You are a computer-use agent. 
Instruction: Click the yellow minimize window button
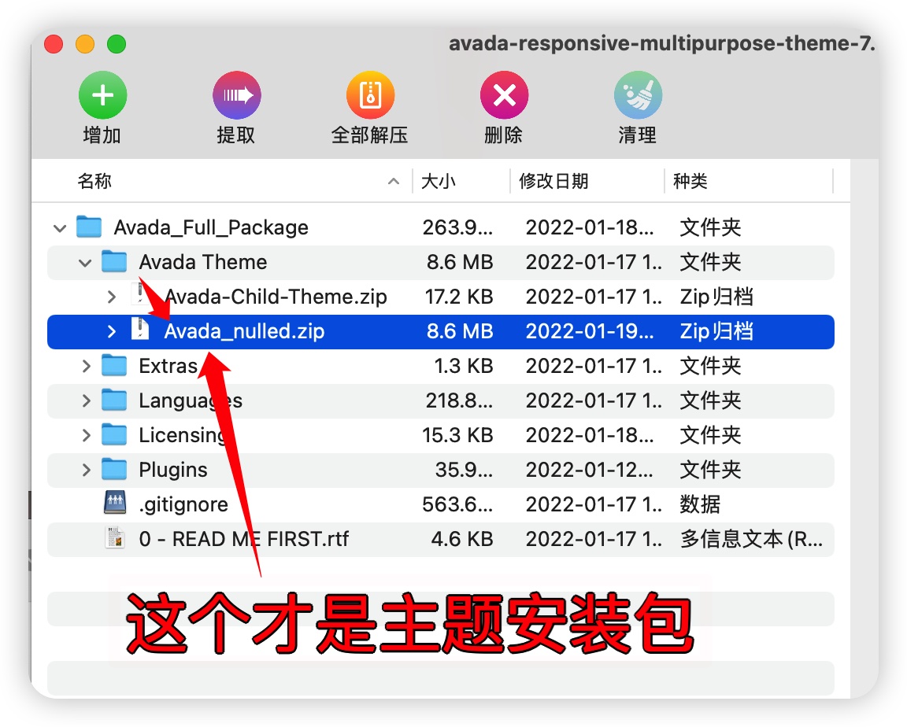85,44
